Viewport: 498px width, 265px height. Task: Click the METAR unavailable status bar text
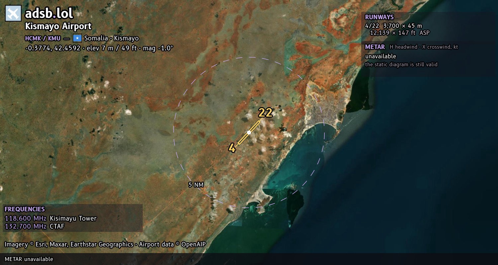[29, 259]
